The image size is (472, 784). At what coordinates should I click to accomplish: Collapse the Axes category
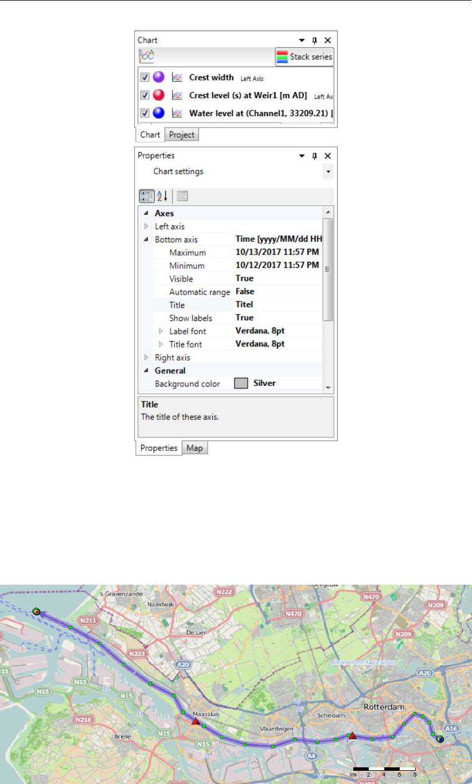pos(146,213)
